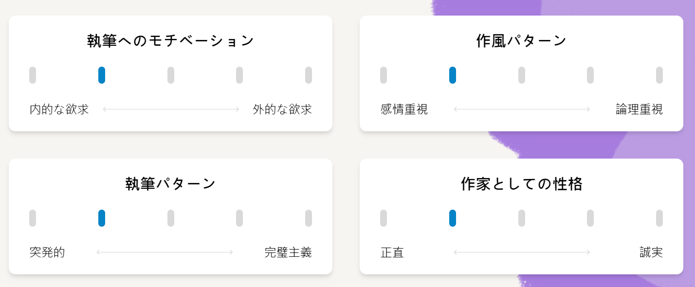Screen dimensions: 695x287
Task: Select the first pill nearest 正直
Action: (384, 218)
